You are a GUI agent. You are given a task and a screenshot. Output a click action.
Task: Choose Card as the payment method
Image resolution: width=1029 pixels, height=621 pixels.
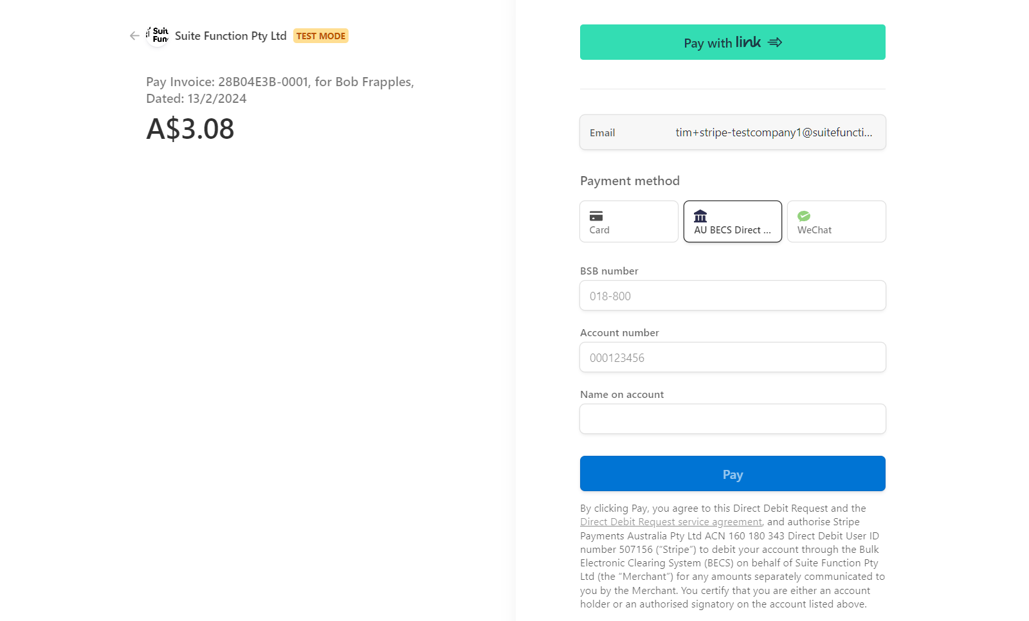(x=628, y=221)
